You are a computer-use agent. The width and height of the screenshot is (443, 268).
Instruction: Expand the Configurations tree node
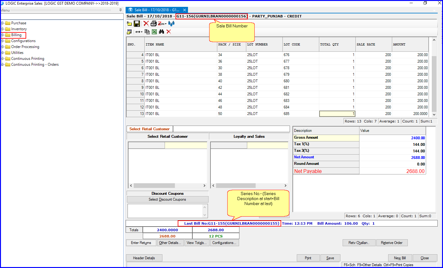pyautogui.click(x=2, y=41)
